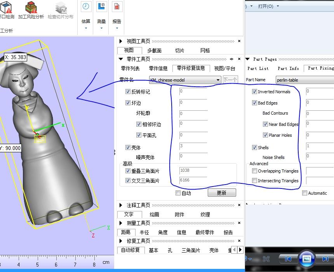
Task: Enable the Automatic checkbox
Action: 304,193
